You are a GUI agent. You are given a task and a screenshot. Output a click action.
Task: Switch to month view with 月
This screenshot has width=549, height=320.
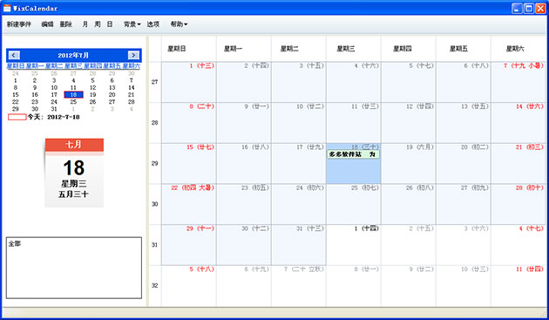(x=85, y=24)
